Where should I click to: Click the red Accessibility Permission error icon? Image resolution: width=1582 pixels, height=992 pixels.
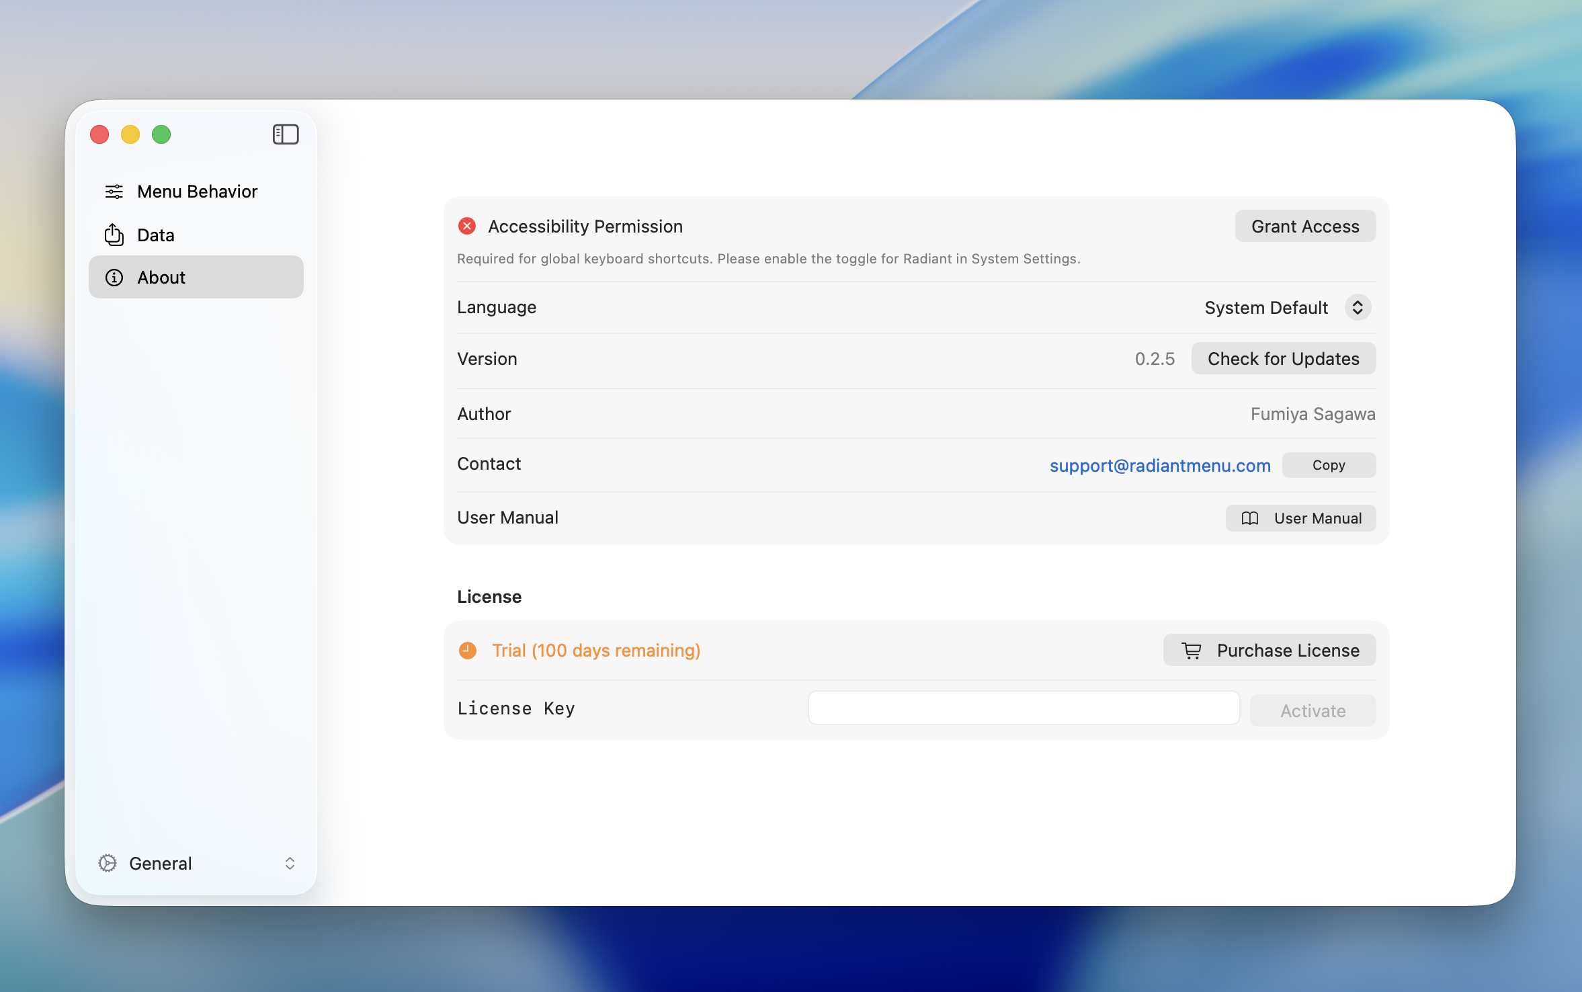point(467,226)
